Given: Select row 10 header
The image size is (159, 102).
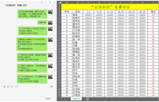Looking at the screenshot, I should (x=59, y=33).
